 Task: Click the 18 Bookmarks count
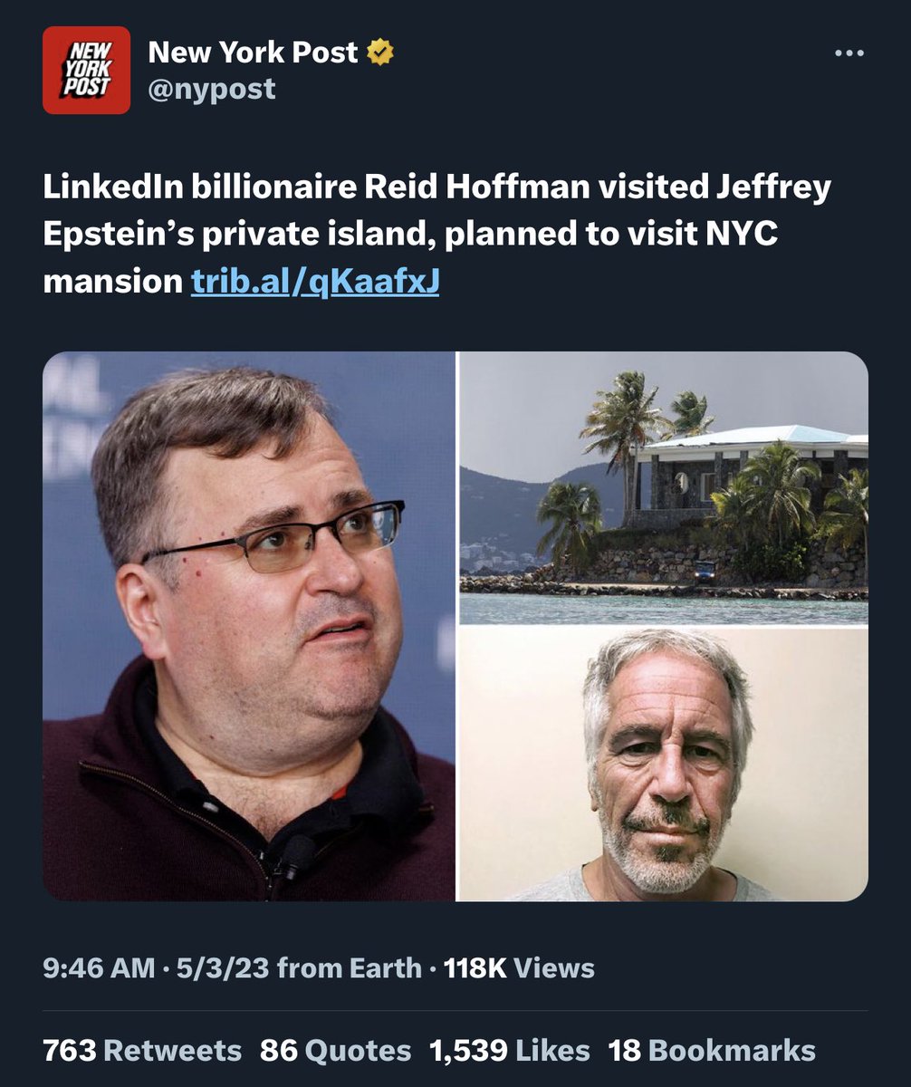712,1050
